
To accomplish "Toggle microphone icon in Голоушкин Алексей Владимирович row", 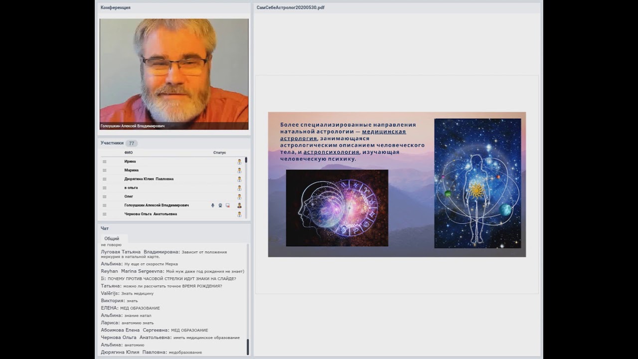I will (213, 205).
